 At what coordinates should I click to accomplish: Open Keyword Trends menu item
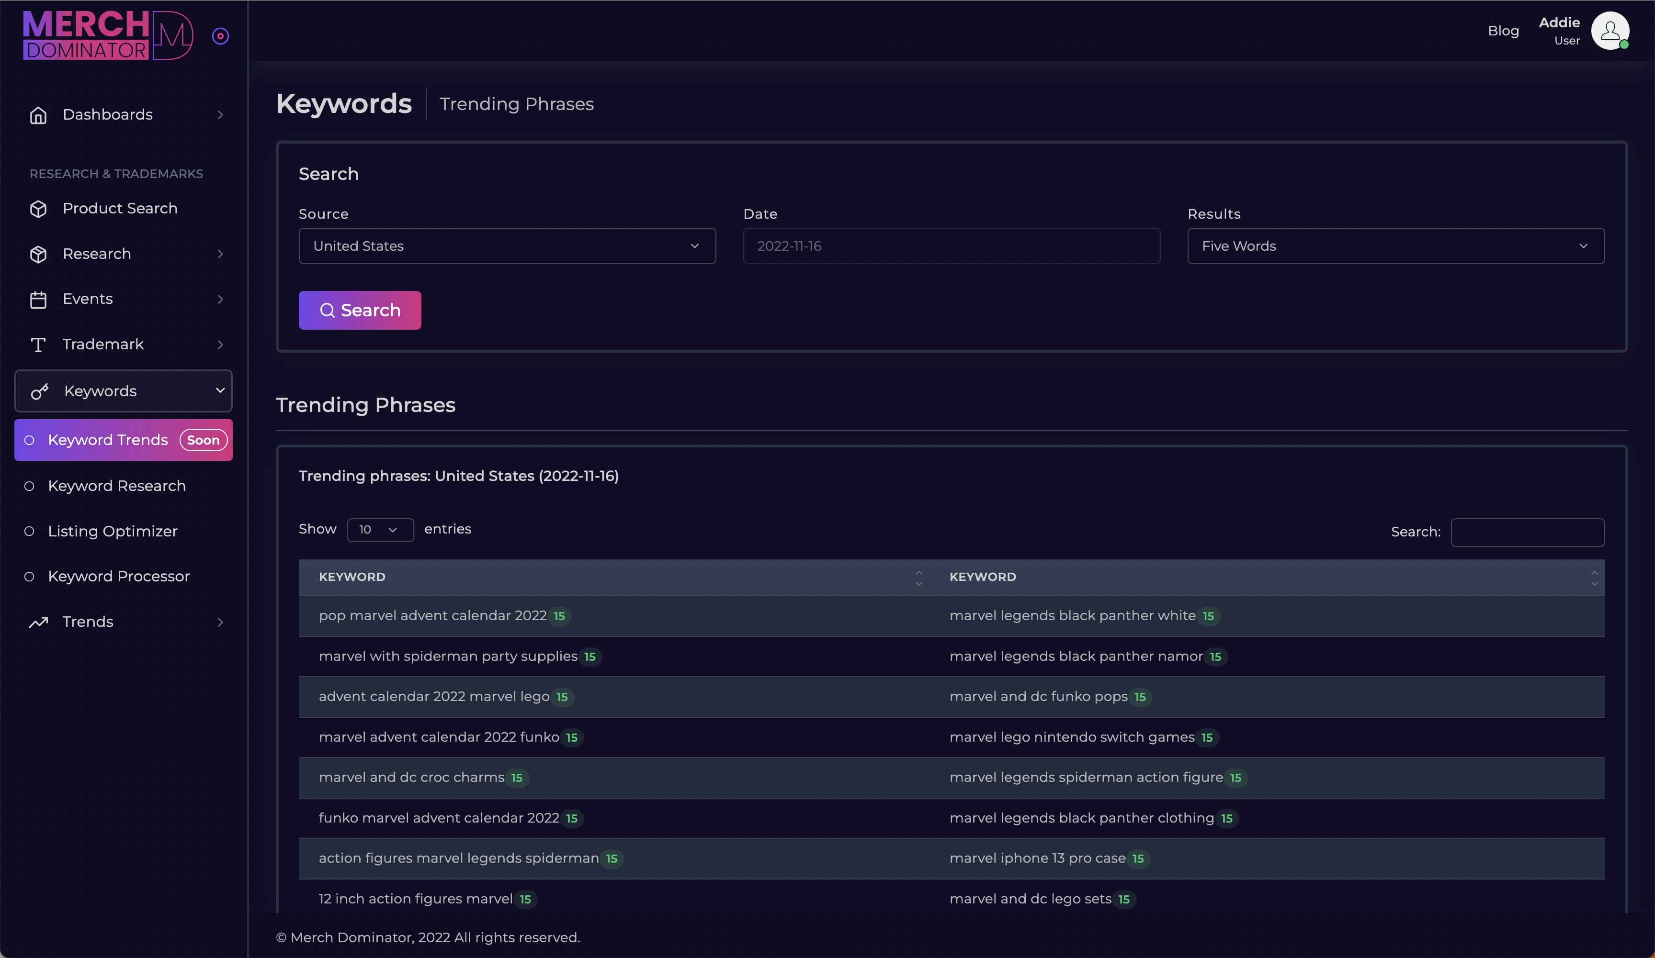point(124,440)
